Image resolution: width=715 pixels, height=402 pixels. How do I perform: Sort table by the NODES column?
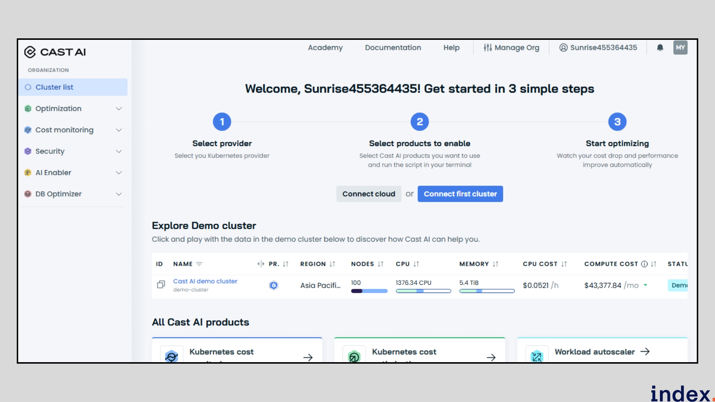pos(380,264)
